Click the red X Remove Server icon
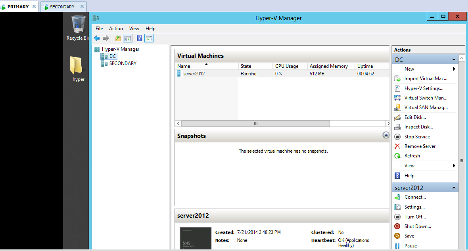Viewport: 468px width, 251px height. pyautogui.click(x=397, y=146)
